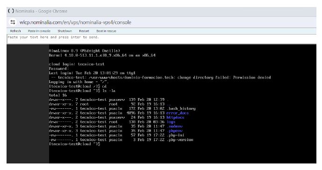This screenshot has height=170, width=322.
Task: Click the Refresh button
Action: pos(15,31)
